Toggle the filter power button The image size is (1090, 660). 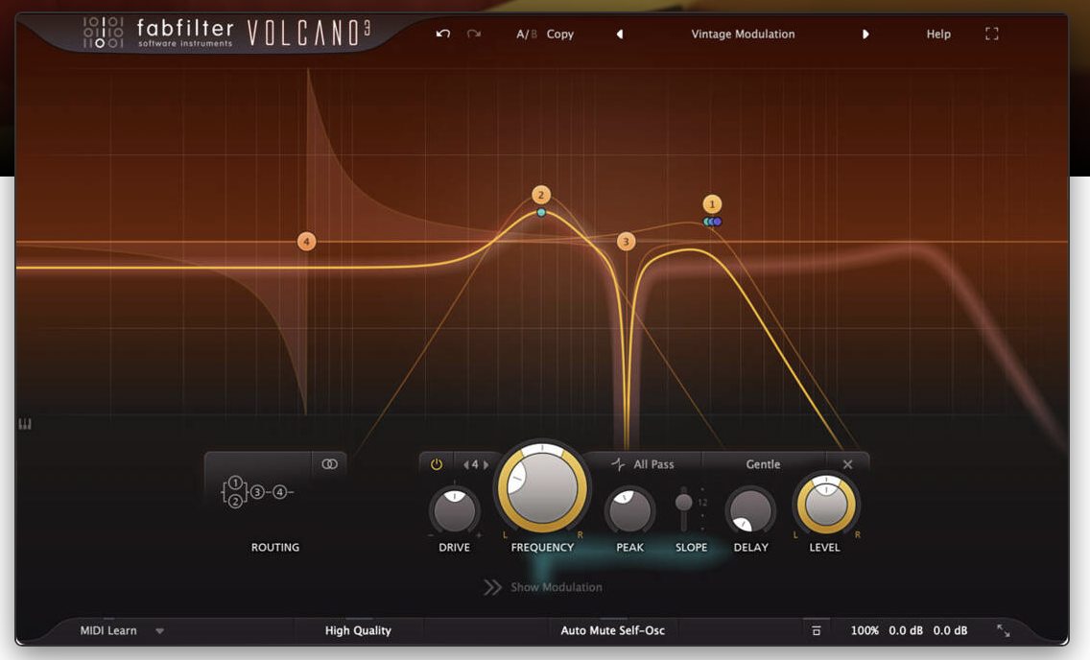pyautogui.click(x=437, y=464)
